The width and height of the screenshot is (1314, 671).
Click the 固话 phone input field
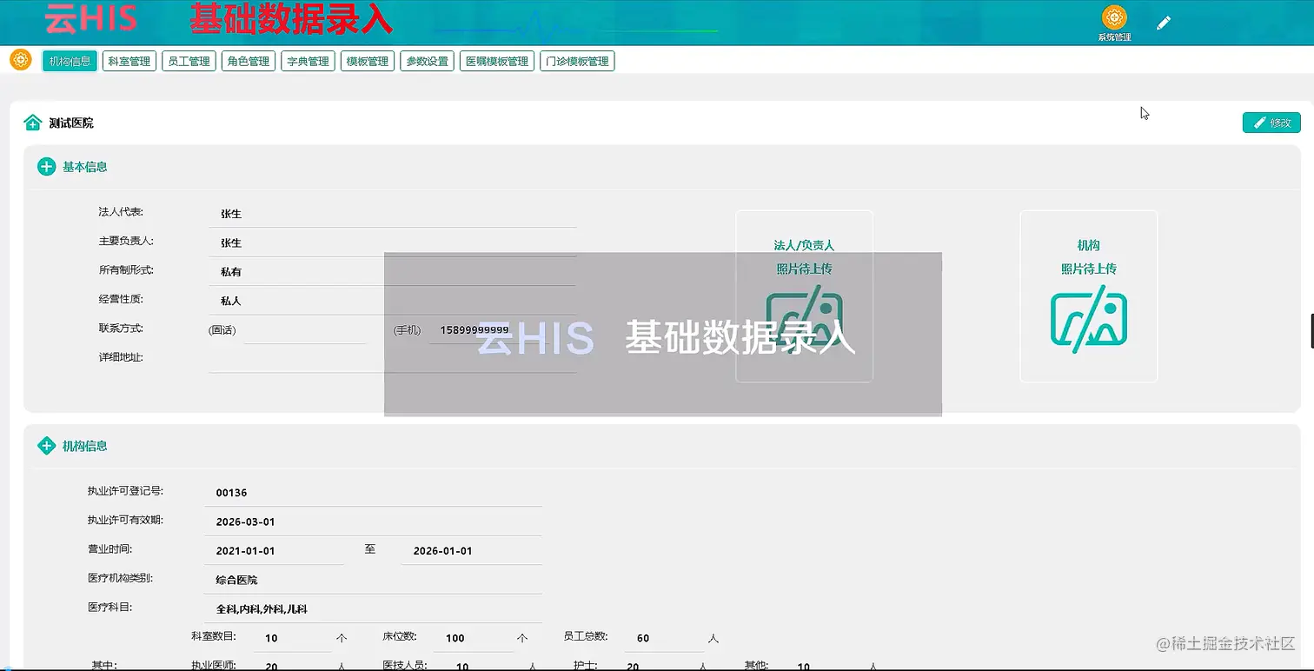(304, 330)
